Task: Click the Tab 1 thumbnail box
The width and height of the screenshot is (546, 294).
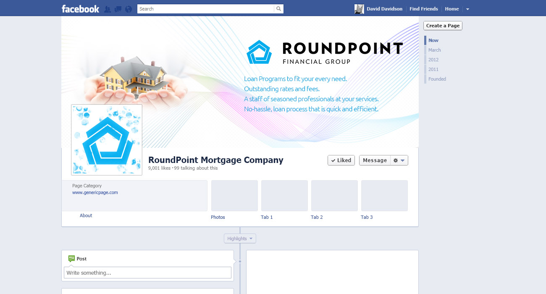Action: pyautogui.click(x=284, y=196)
